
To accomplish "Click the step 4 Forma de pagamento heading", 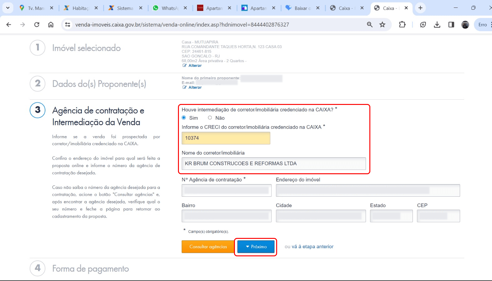I will (x=90, y=269).
